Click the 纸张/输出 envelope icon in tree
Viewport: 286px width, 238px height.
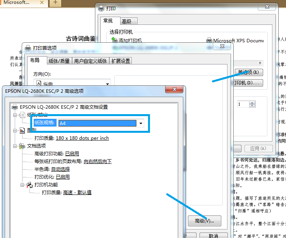(x=22, y=115)
